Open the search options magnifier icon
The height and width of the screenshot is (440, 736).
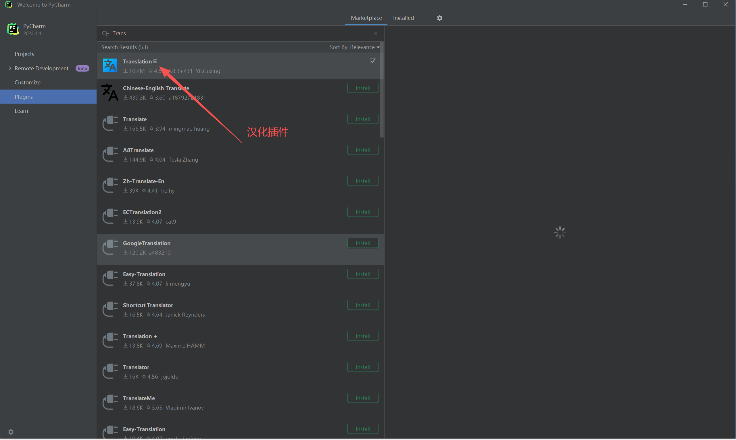tap(105, 34)
